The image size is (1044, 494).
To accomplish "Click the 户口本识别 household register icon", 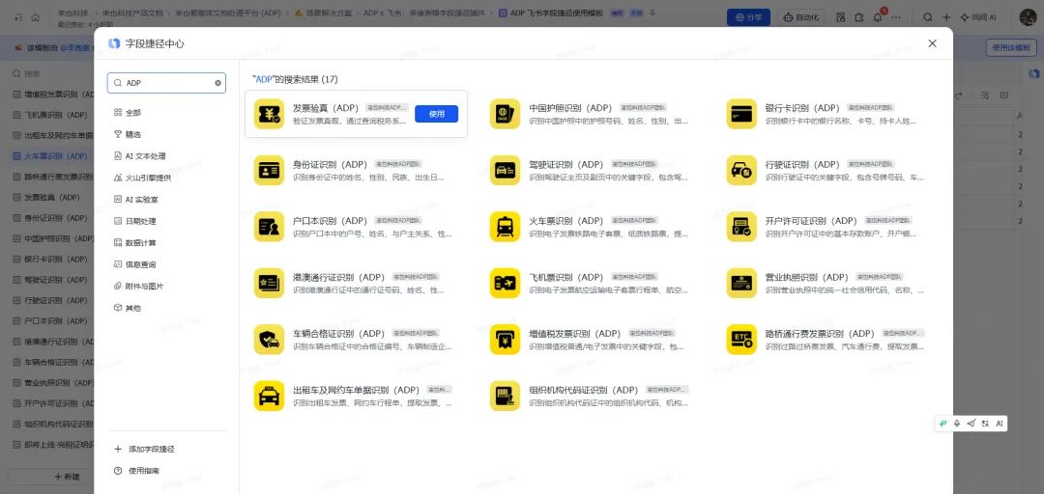I will click(269, 227).
